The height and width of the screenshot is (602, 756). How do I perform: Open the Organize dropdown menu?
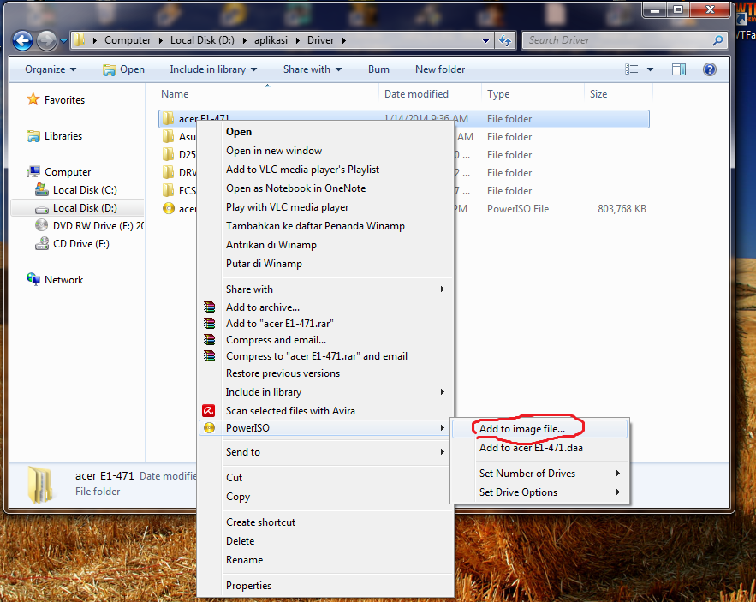tap(45, 69)
